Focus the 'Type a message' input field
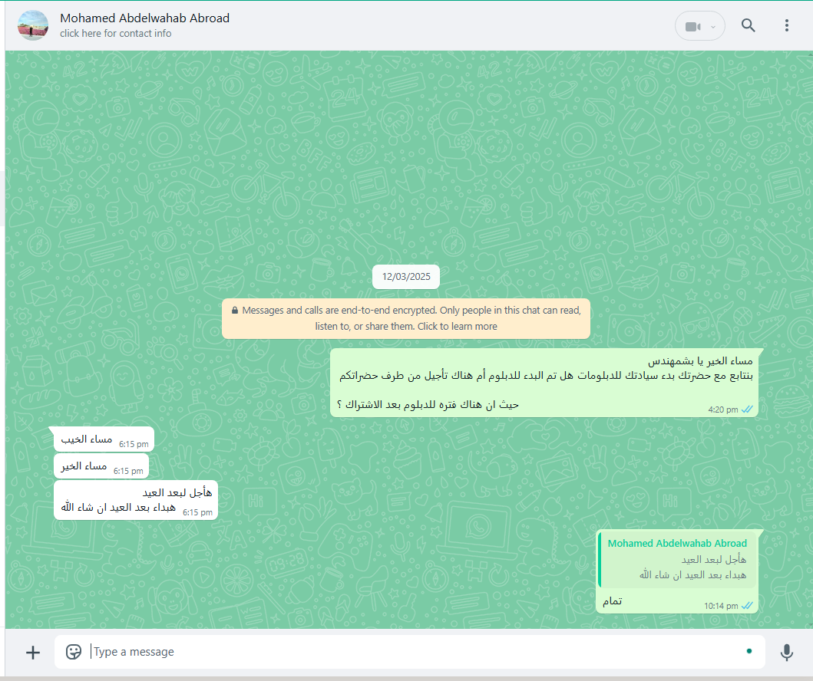Screen dimensions: 813x681 pyautogui.click(x=410, y=652)
